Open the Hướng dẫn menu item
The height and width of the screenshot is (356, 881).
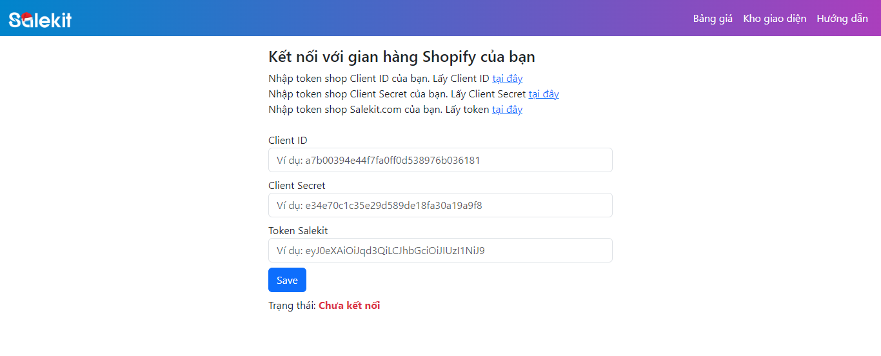[x=842, y=19]
